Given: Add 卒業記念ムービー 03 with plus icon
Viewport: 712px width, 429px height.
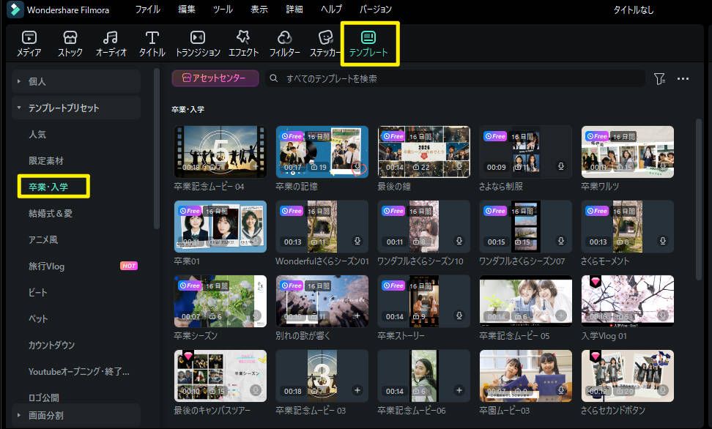Looking at the screenshot, I should click(x=357, y=390).
